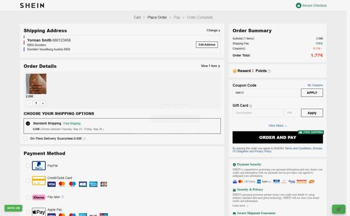Open Gift Card help question icon
350x216 pixels.
pos(250,106)
